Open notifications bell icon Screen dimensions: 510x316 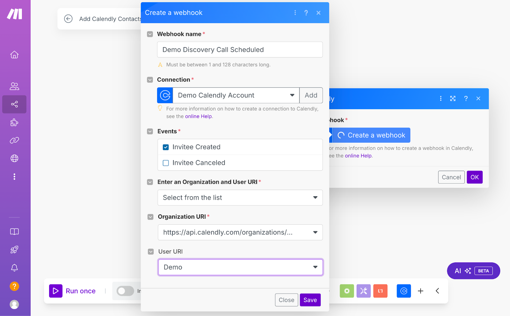[14, 268]
